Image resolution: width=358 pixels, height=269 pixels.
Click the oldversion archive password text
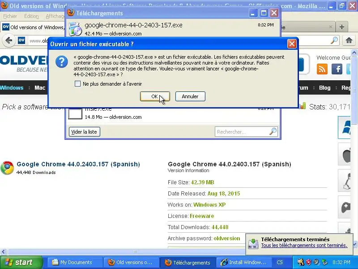[x=227, y=239]
